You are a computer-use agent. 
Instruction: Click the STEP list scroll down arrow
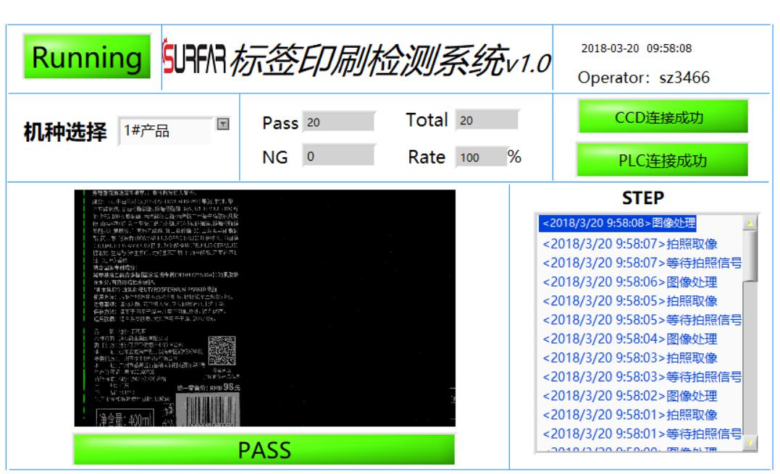click(x=750, y=442)
